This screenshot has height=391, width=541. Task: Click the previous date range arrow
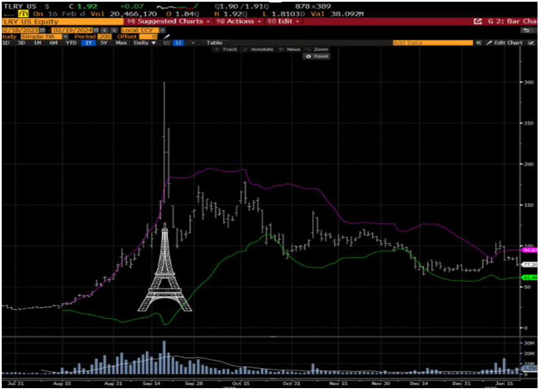point(104,30)
